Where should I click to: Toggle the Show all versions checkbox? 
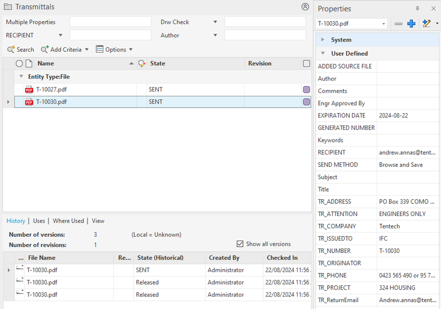coord(240,244)
